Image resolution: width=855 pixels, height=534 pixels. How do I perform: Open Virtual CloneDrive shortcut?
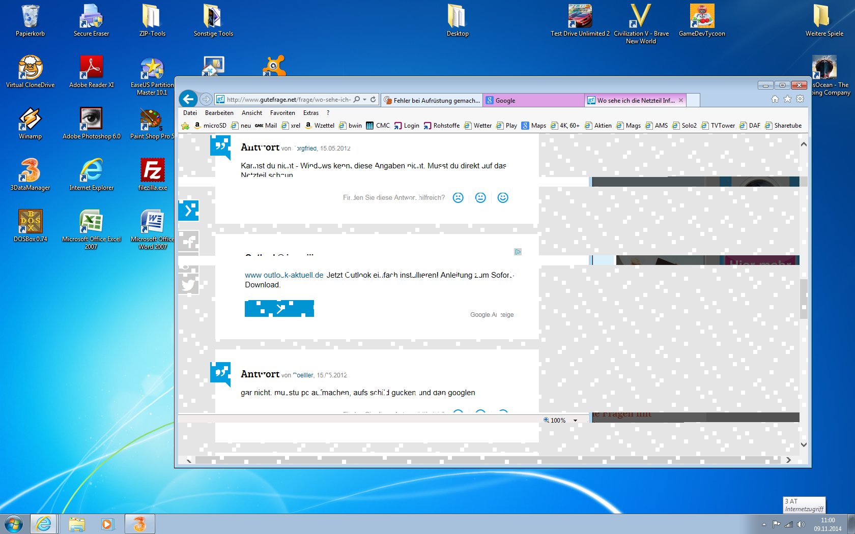coord(30,72)
